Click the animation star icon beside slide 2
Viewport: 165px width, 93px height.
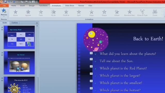tap(2, 30)
